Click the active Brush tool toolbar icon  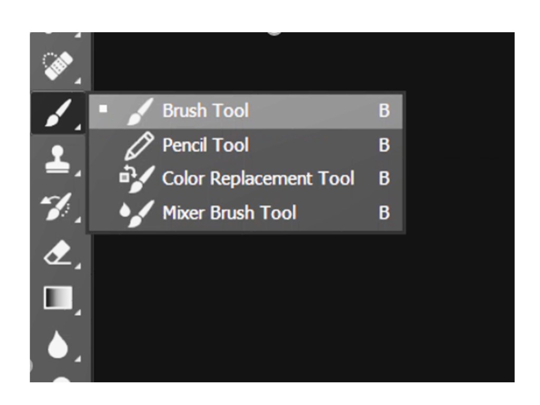(x=58, y=112)
